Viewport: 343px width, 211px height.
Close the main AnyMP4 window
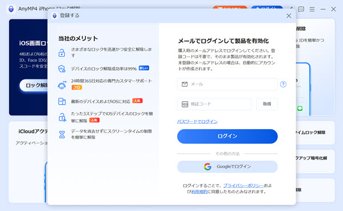click(x=333, y=9)
